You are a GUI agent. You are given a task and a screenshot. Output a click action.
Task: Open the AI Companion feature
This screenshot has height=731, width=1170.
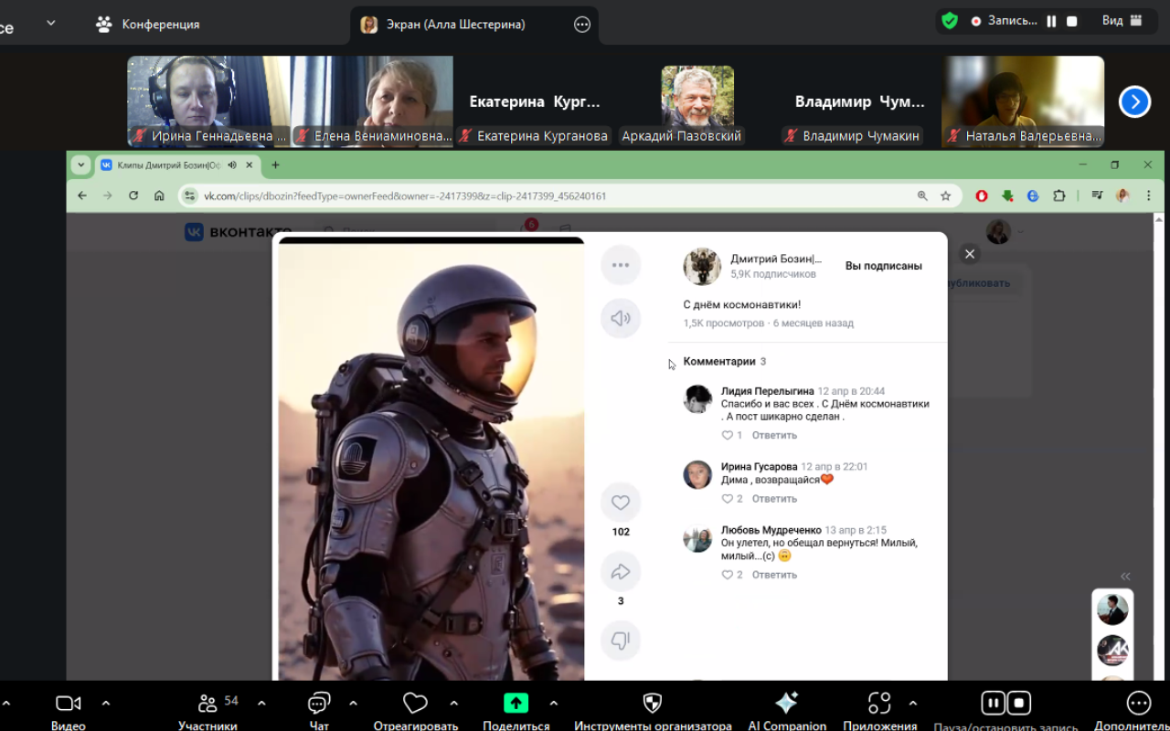click(786, 704)
